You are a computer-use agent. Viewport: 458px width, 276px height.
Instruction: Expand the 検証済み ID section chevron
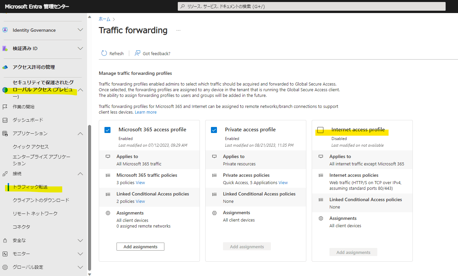pos(80,48)
